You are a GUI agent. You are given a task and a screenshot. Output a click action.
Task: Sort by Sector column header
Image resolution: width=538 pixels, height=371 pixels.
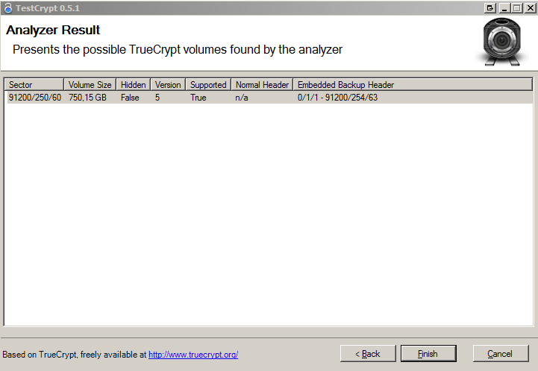click(34, 85)
